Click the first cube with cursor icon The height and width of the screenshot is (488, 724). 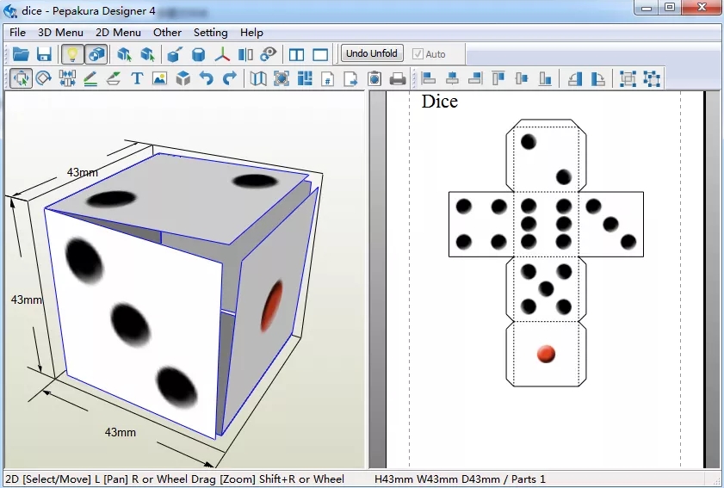coord(124,54)
